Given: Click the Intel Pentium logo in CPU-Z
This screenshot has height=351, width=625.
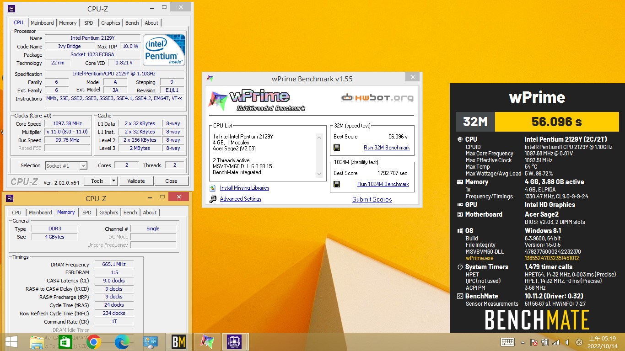Looking at the screenshot, I should point(164,50).
